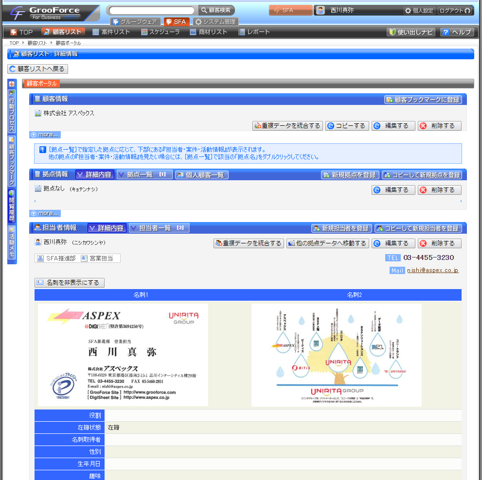Click 新規拠点を登録 button
Screen dimensions: 482x480
350,175
